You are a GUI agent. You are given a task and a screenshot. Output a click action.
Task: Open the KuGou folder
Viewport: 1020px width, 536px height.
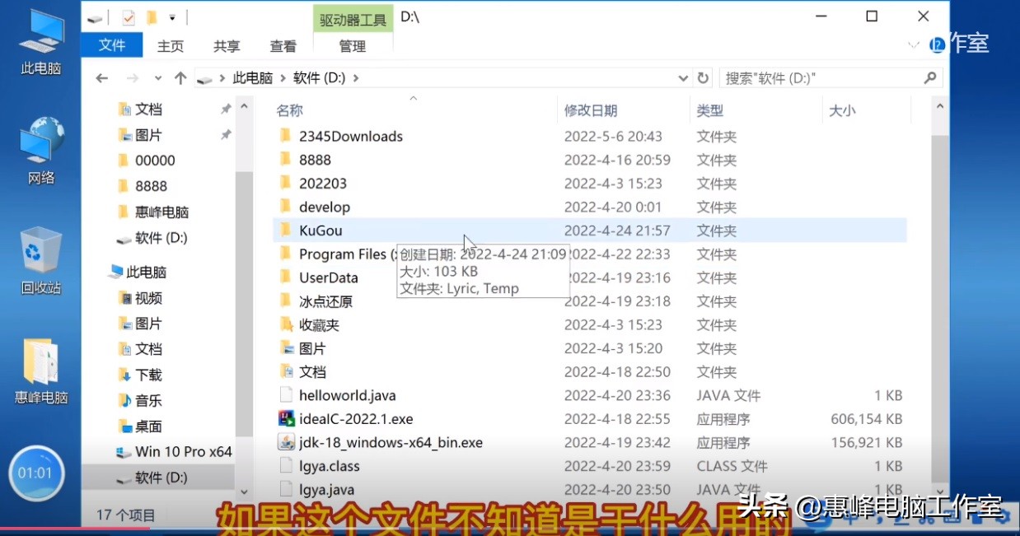pyautogui.click(x=320, y=231)
